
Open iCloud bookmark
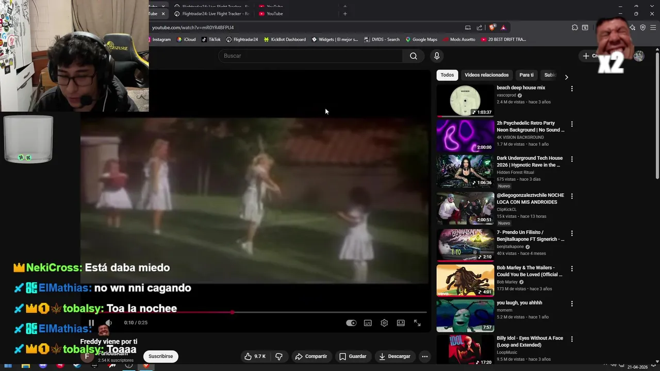point(186,40)
